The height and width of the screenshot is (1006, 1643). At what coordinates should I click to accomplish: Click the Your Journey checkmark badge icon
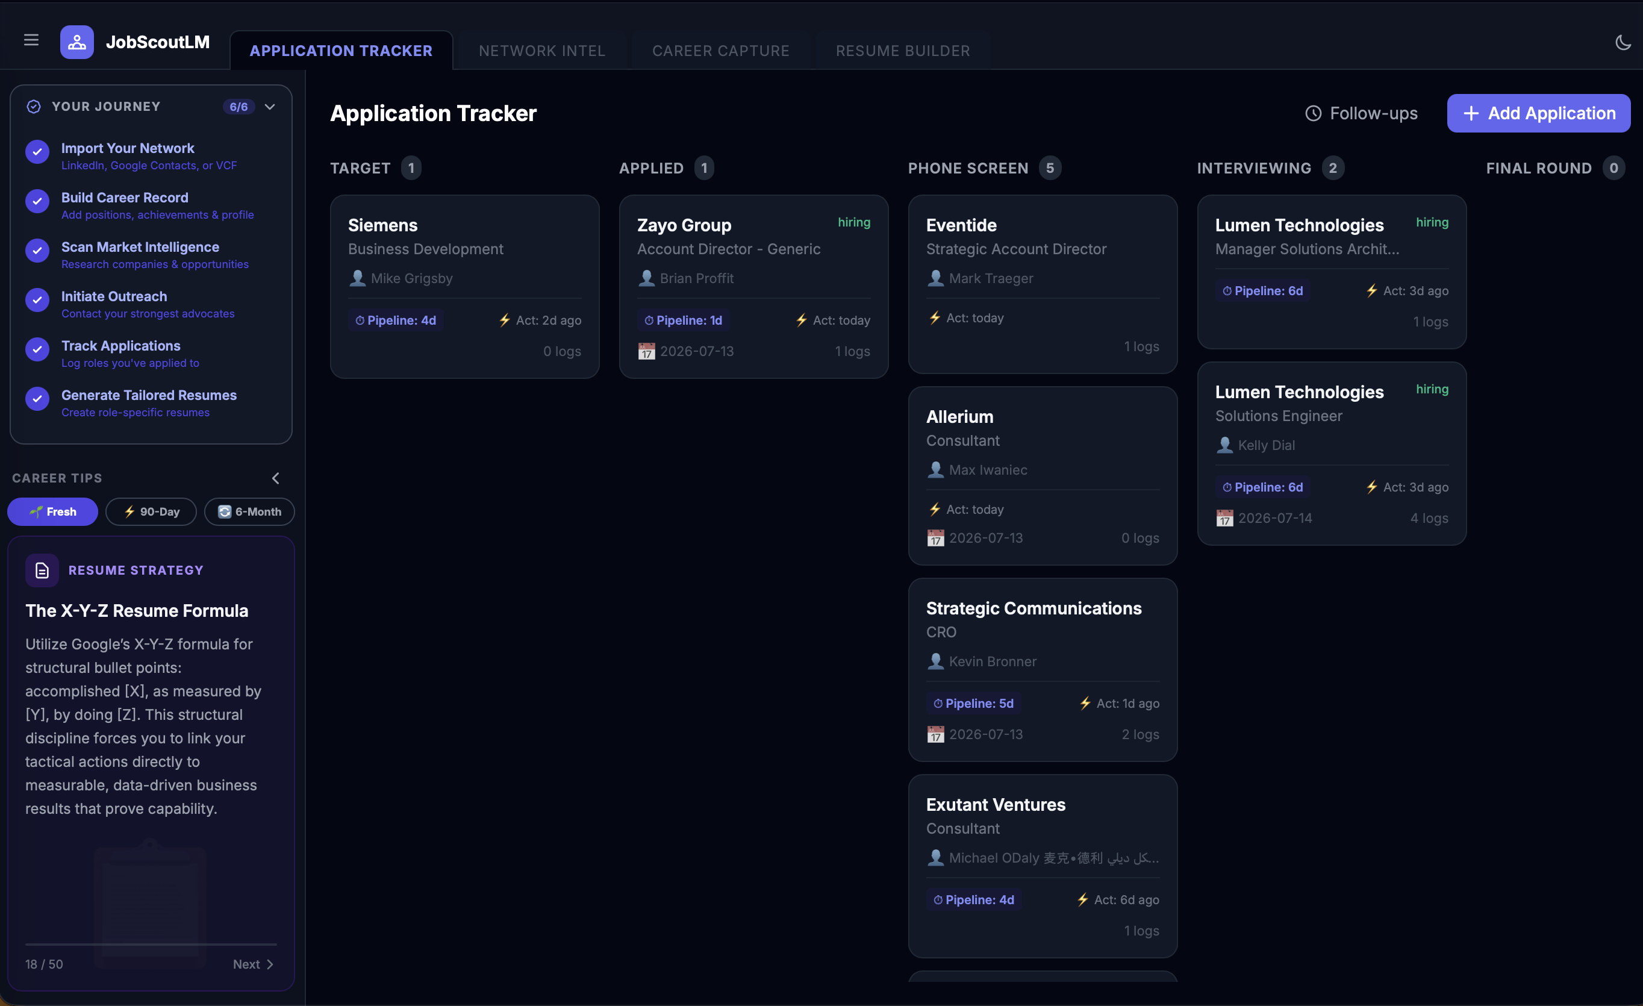click(33, 107)
